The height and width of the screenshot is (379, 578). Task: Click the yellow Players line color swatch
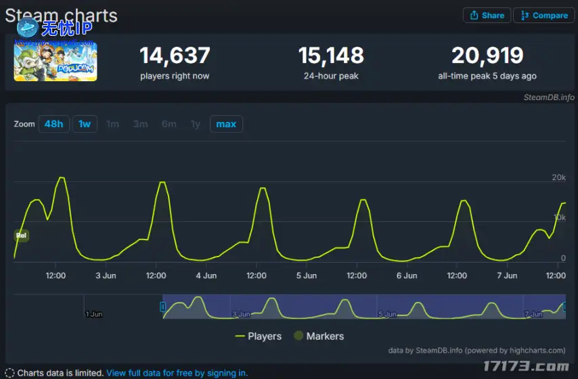[x=240, y=336]
